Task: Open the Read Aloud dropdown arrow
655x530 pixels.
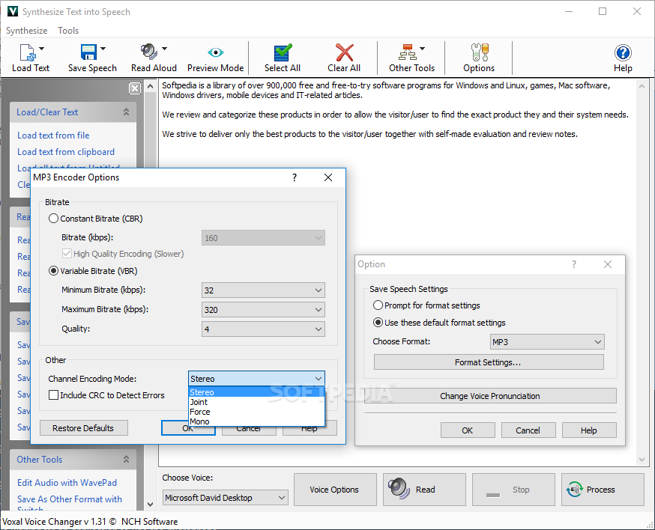Action: [165, 49]
